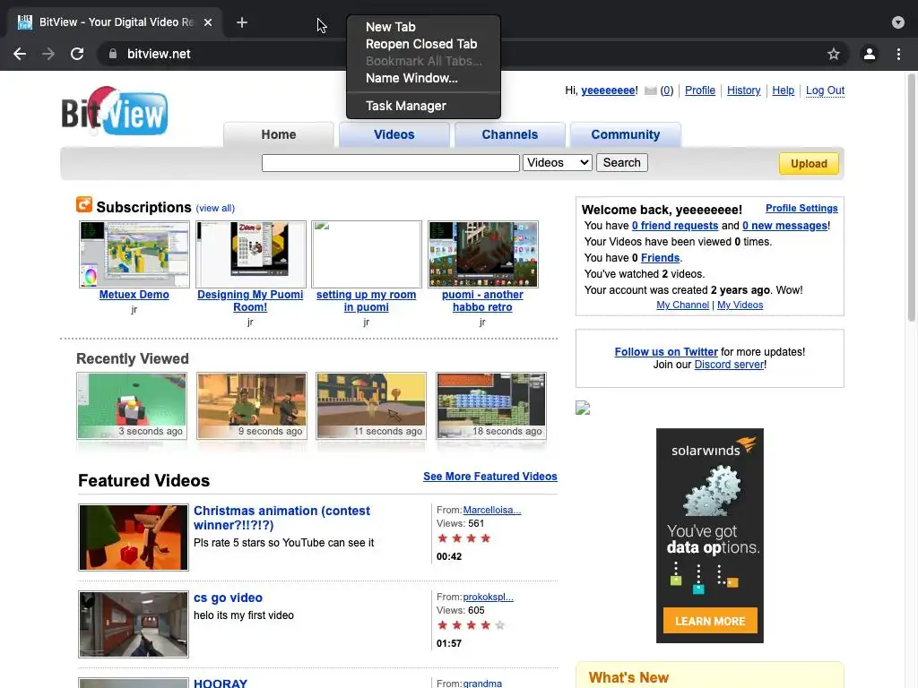Close the BitView tab
Screen dimensions: 918x688
coord(208,22)
